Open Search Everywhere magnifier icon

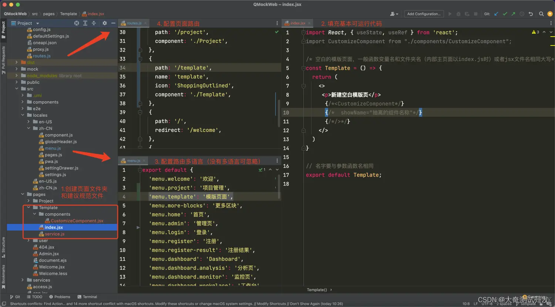[x=541, y=14]
